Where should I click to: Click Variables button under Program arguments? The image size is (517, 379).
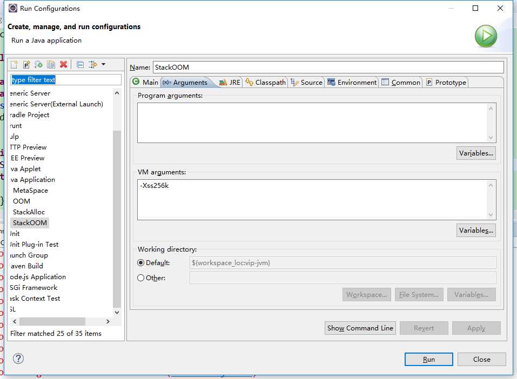[x=476, y=153]
